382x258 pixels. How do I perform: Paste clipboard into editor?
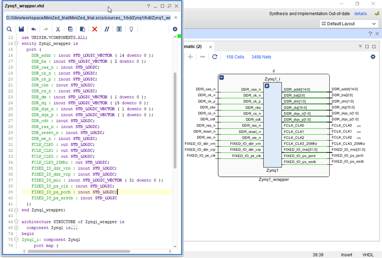click(x=82, y=29)
